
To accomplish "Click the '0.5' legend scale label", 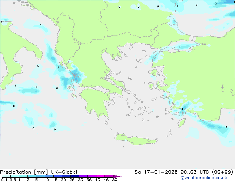I will tap(13, 180).
